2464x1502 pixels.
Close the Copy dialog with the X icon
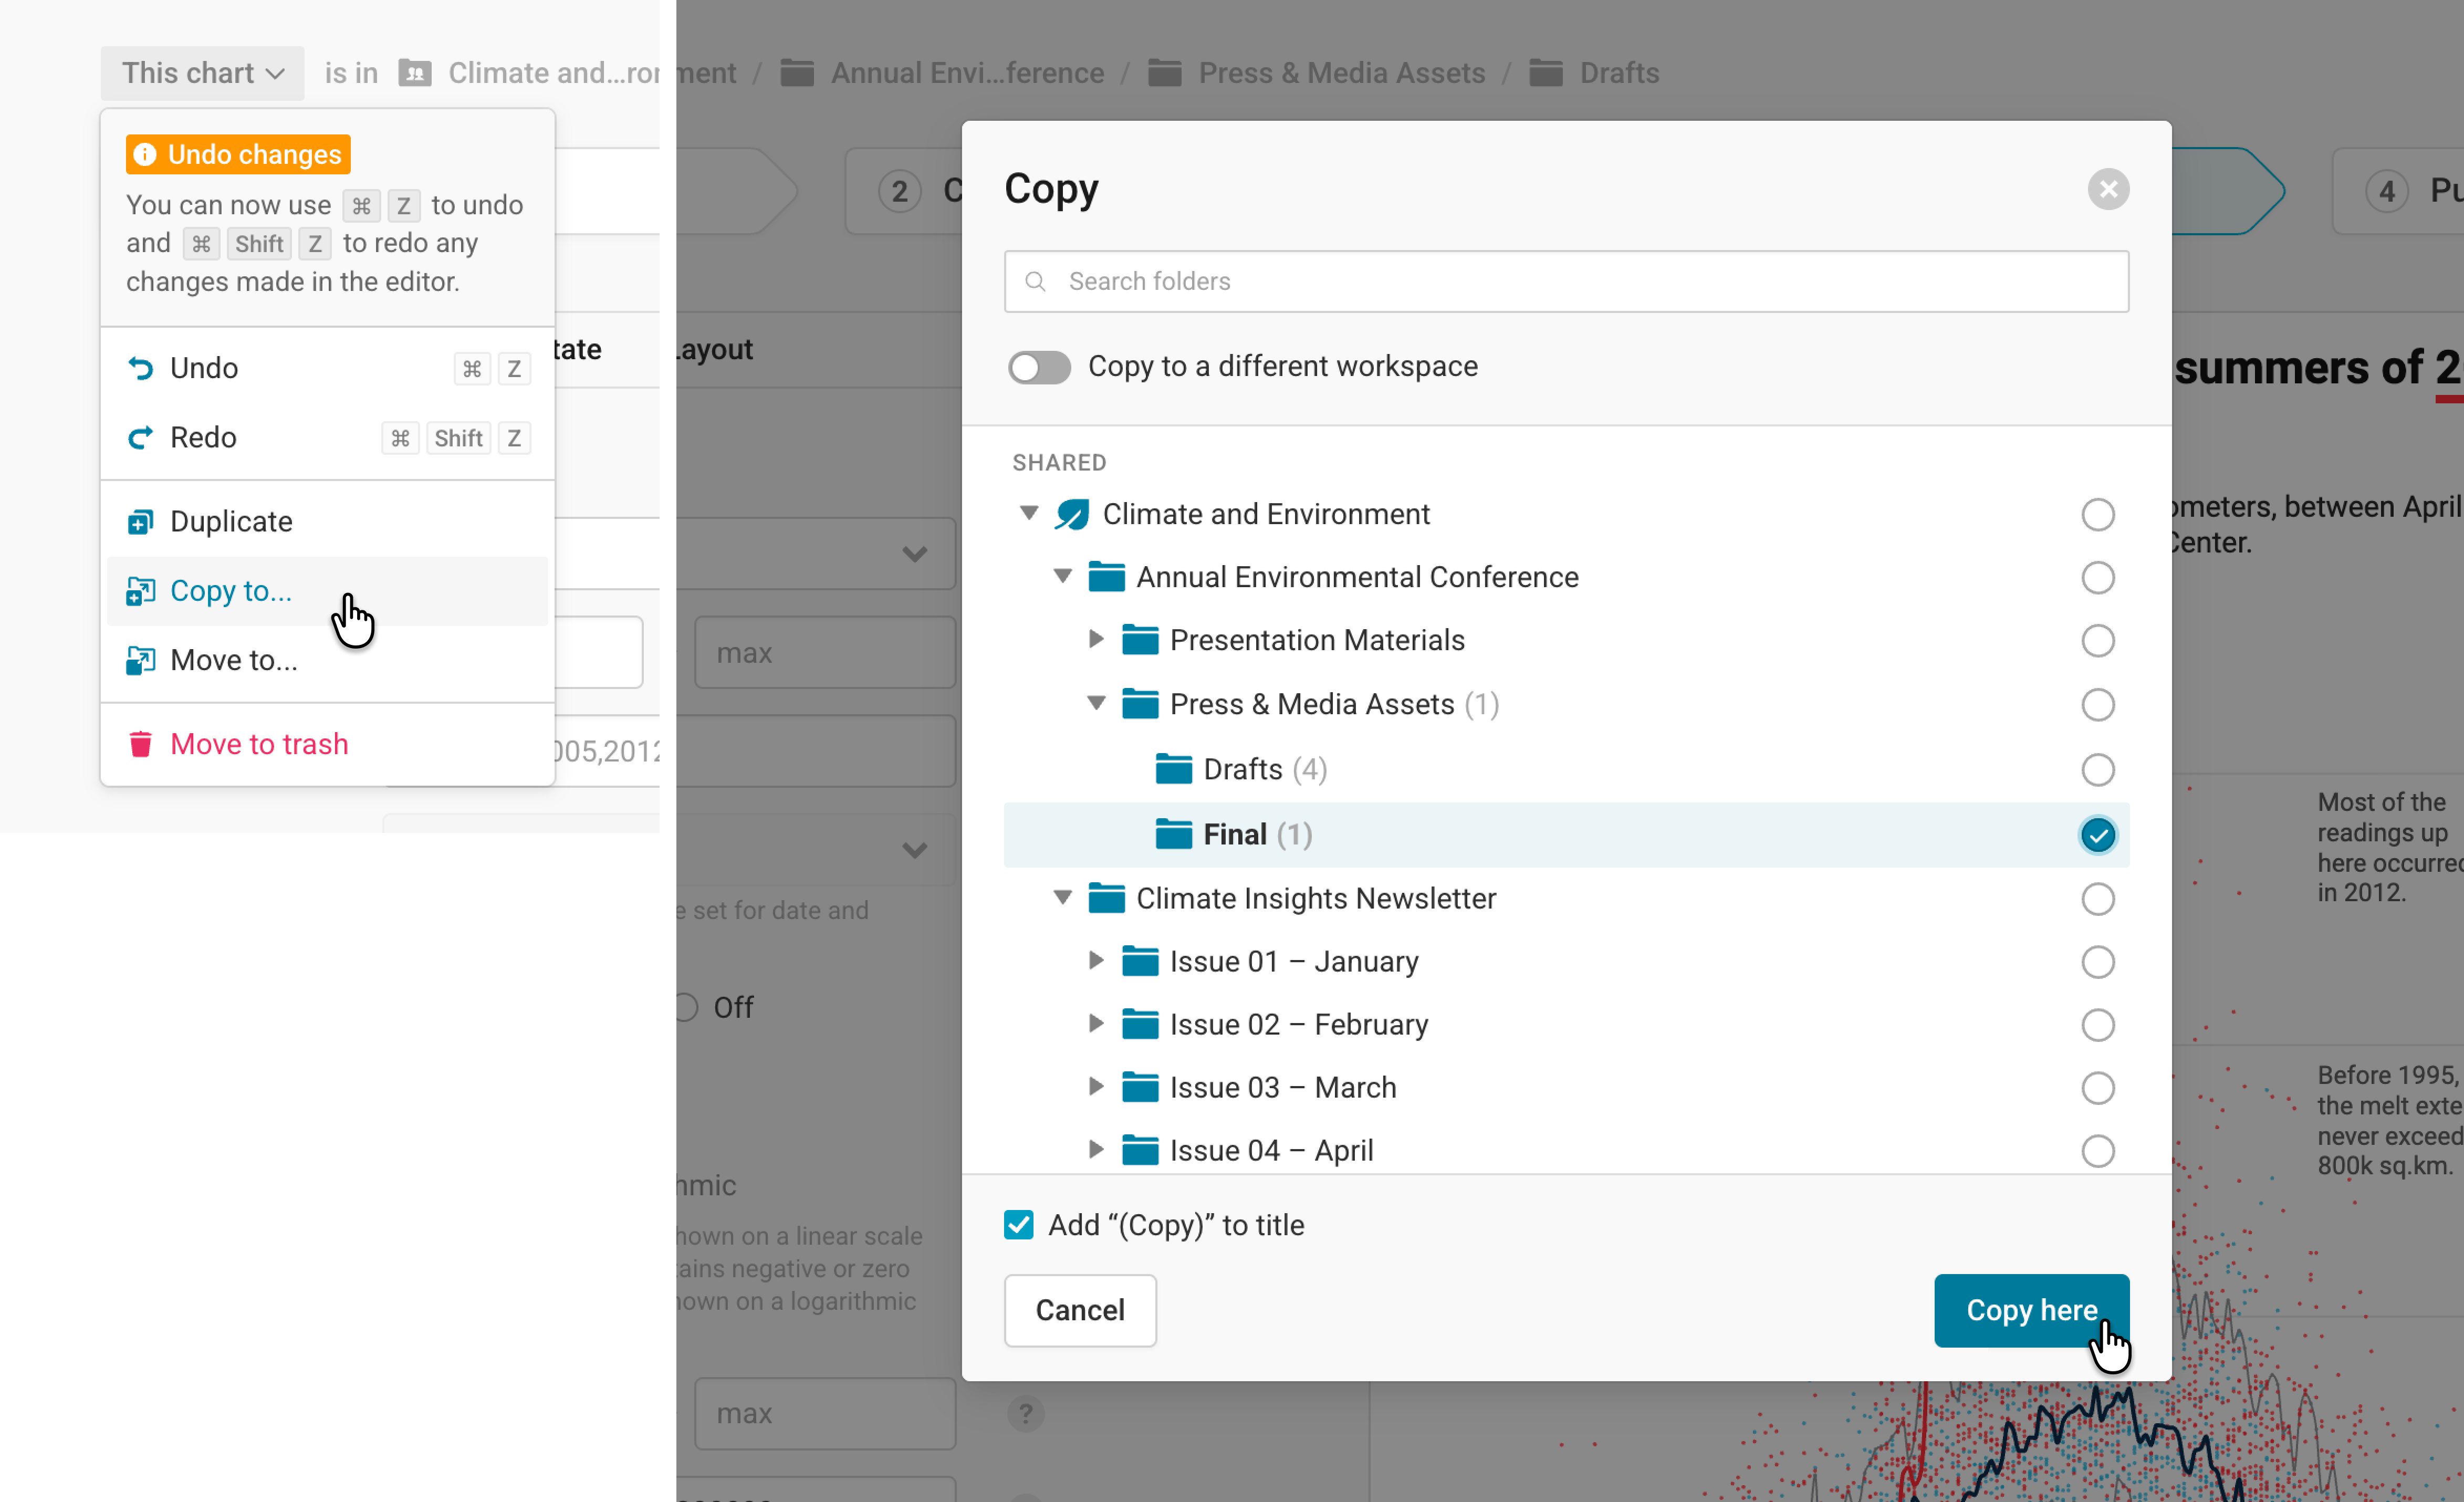click(x=2108, y=189)
